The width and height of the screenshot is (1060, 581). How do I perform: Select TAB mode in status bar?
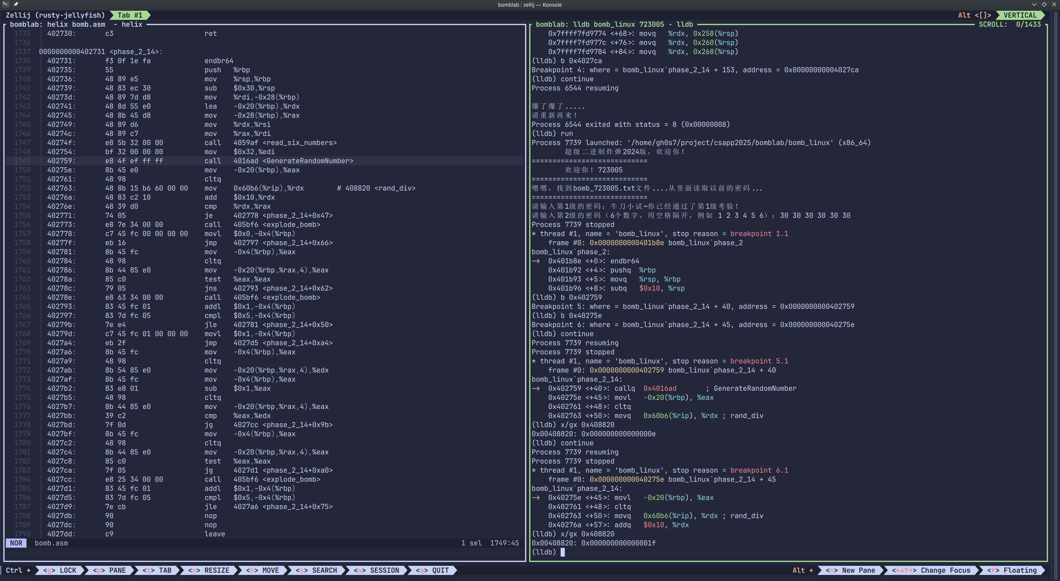157,570
